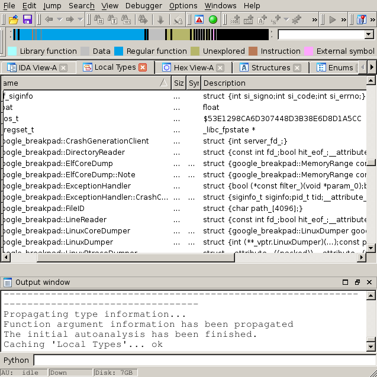Open the Jump menu
This screenshot has height=377, width=377.
click(x=52, y=5)
